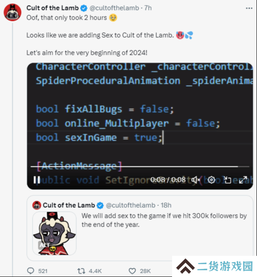Click the picture-in-picture icon on video
257x277 pixels.
[227, 180]
